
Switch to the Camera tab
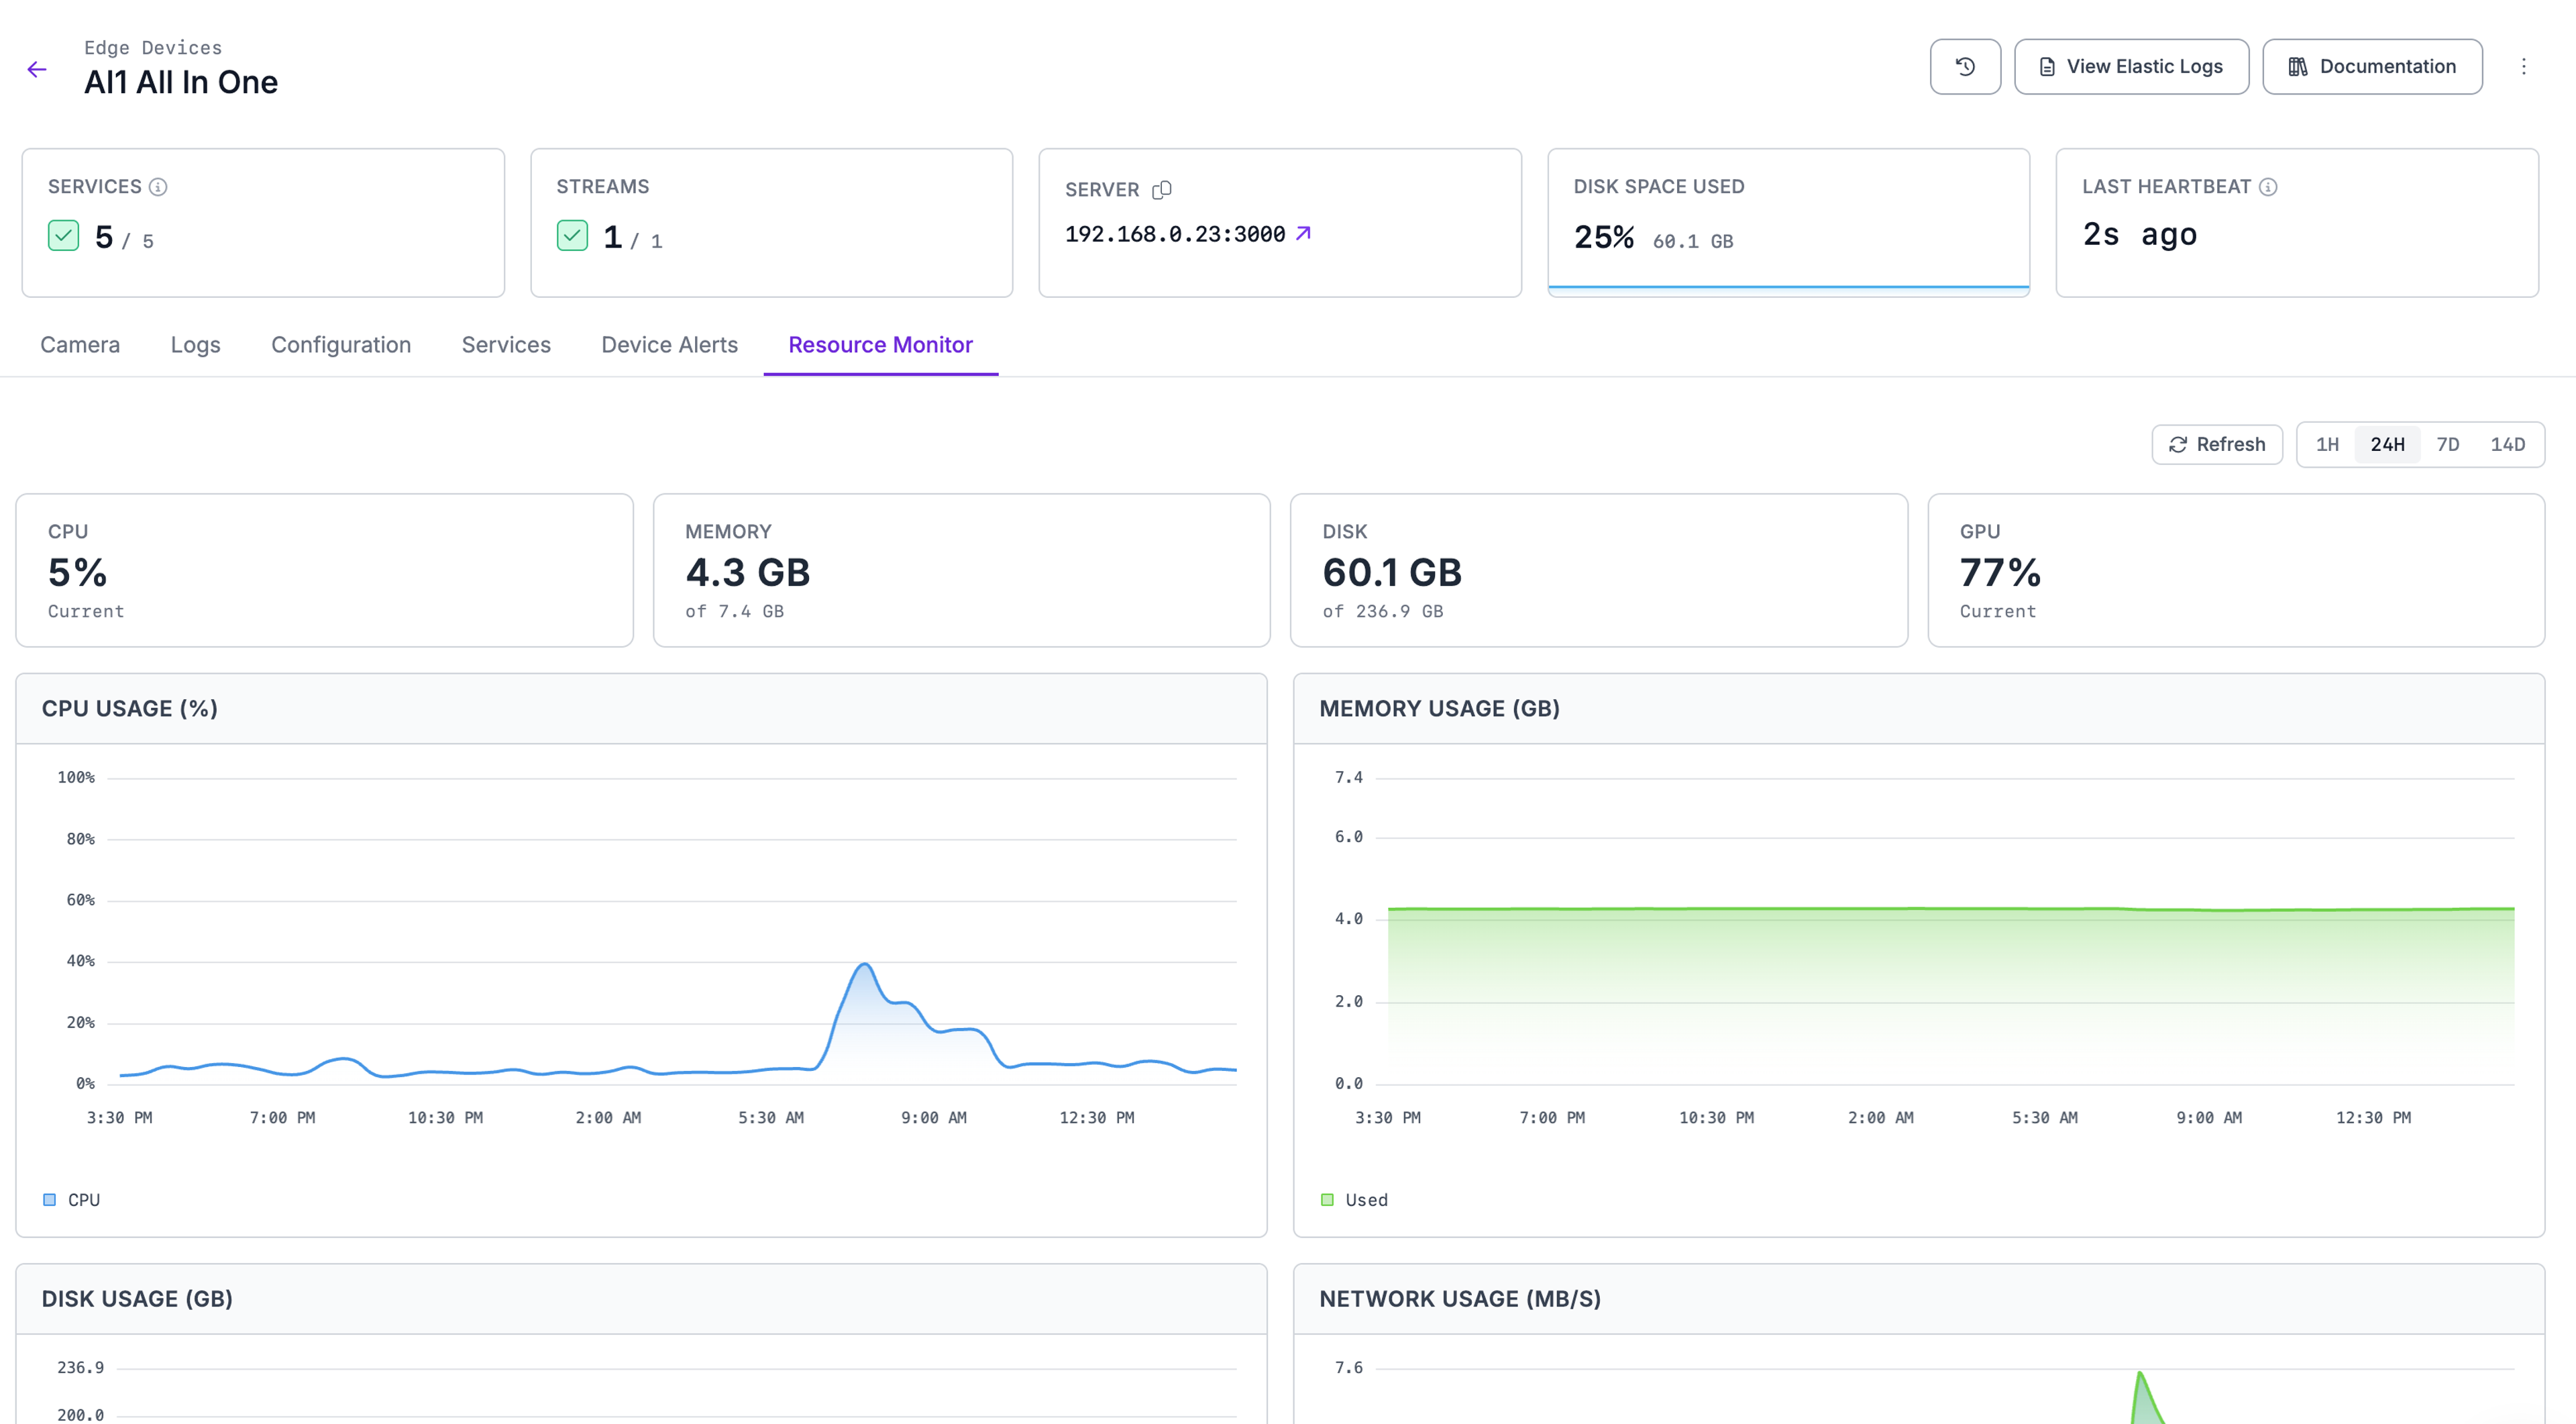80,345
